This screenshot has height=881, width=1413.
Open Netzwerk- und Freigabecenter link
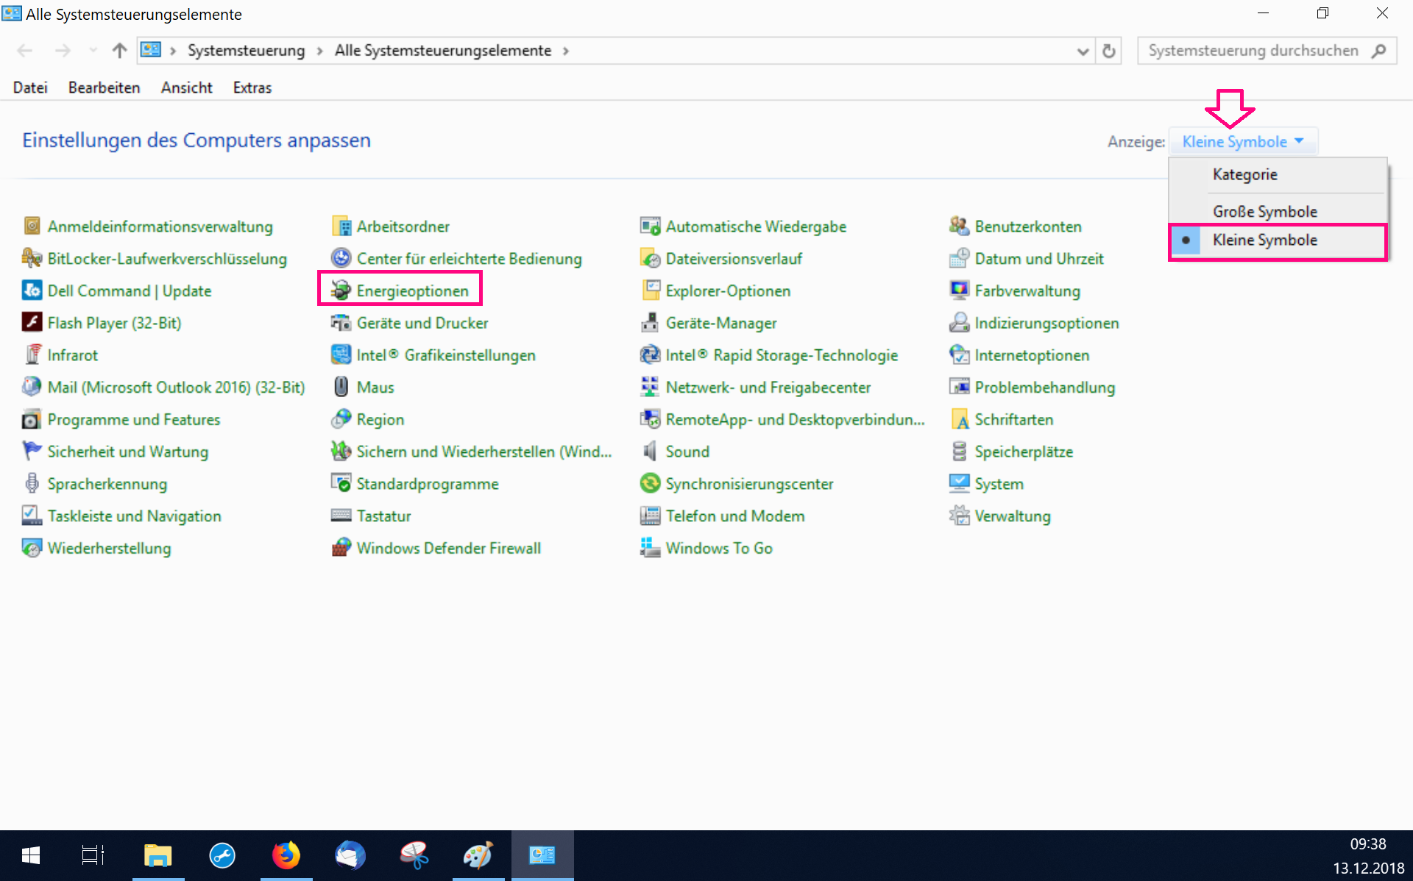coord(768,387)
